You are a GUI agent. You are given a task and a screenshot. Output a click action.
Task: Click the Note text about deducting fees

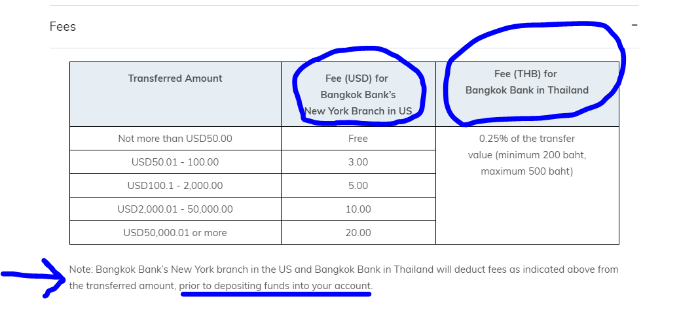pos(344,277)
